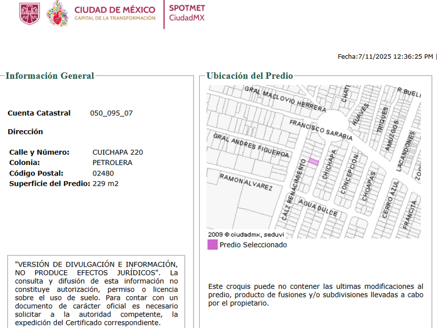Viewport: 437px width, 328px height.
Task: Click the Cuenta Catastral label
Action: [39, 113]
